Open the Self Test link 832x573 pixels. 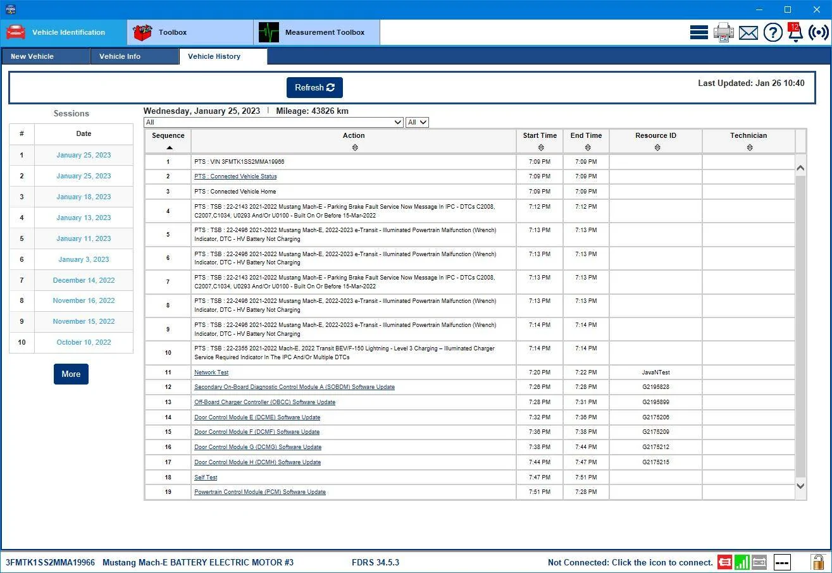[x=206, y=477]
